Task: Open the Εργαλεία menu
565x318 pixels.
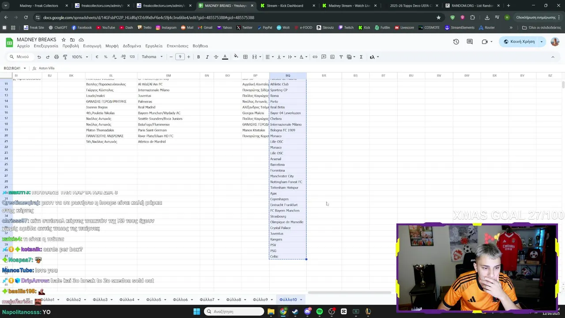Action: pyautogui.click(x=154, y=46)
